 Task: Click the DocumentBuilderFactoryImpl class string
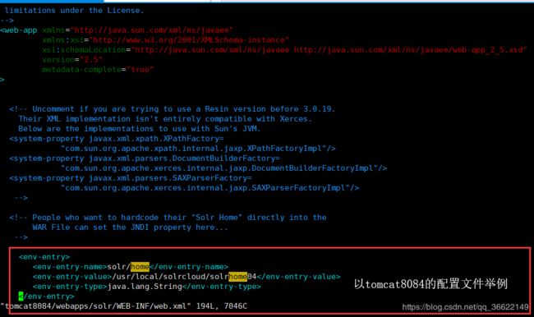pos(223,168)
